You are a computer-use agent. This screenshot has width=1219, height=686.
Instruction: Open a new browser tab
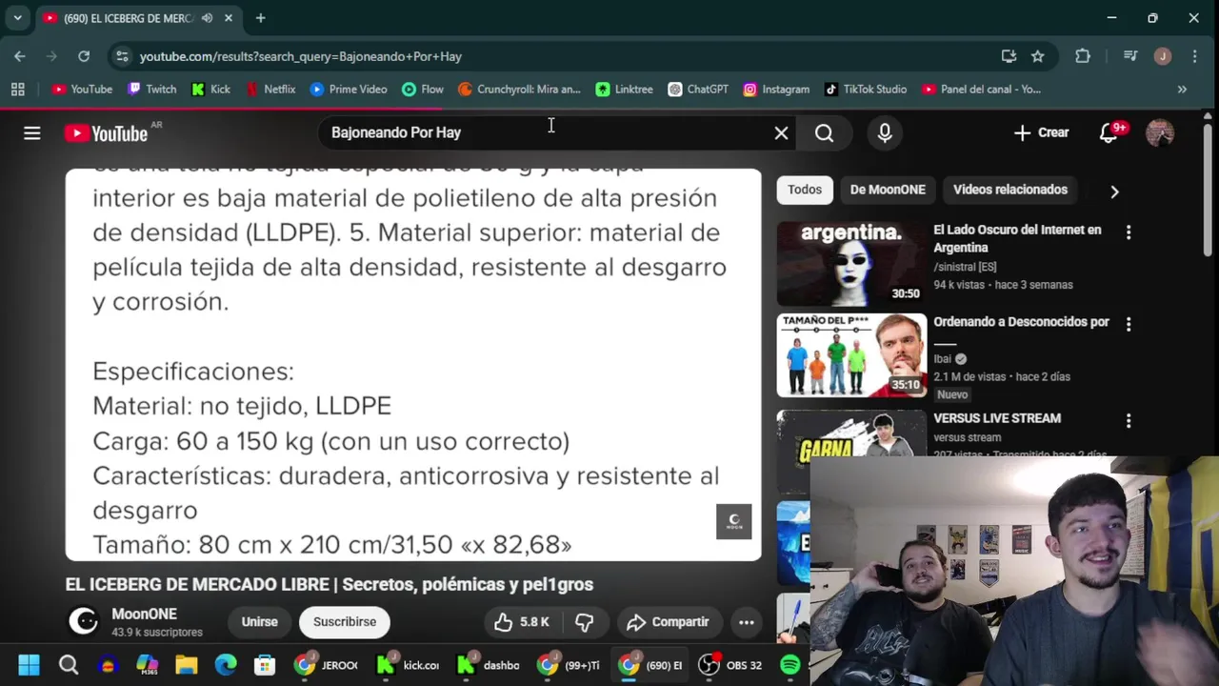tap(260, 18)
